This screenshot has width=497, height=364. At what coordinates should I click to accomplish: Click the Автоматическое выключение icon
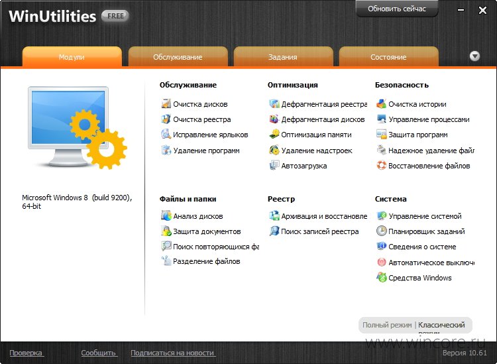pyautogui.click(x=381, y=262)
